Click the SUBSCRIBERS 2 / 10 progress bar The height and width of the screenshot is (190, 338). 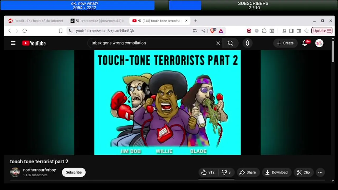click(x=253, y=5)
